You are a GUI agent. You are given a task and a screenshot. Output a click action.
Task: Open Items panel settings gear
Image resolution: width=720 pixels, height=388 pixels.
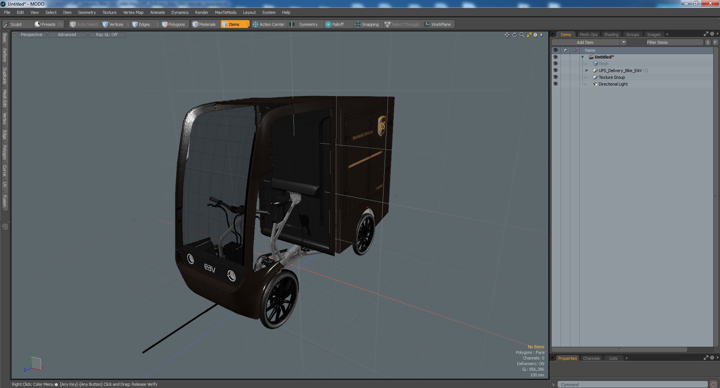pos(712,34)
